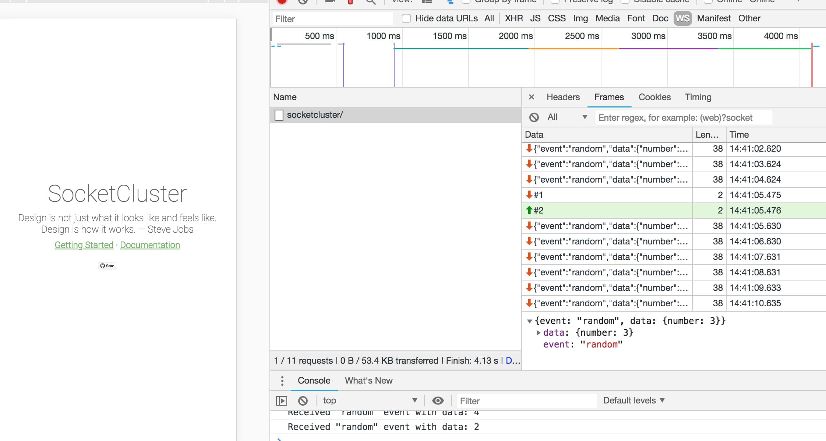This screenshot has height=441, width=826.
Task: Select the frame received at 14:41:03.624
Action: coord(674,164)
